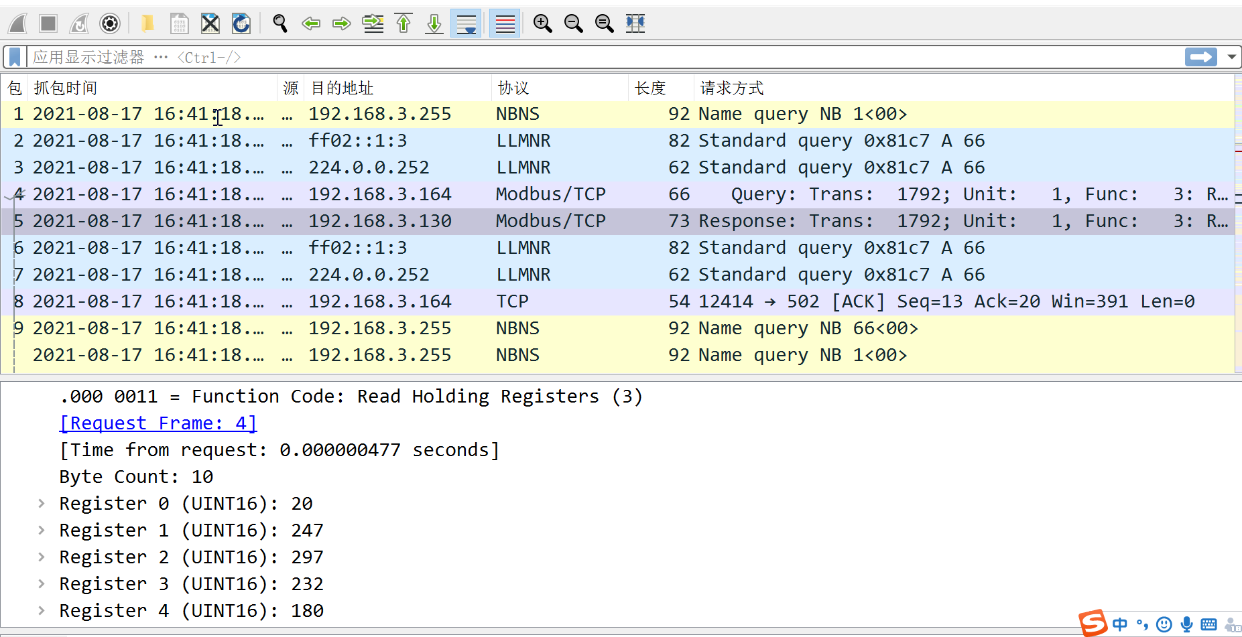Open Sogou soft keyboard icon

point(1209,624)
